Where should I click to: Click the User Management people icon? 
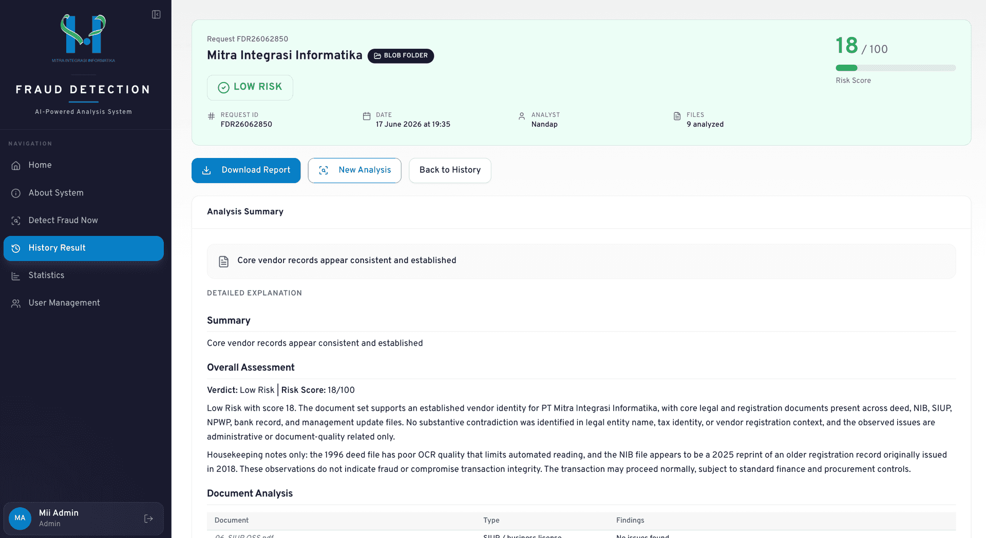click(16, 303)
